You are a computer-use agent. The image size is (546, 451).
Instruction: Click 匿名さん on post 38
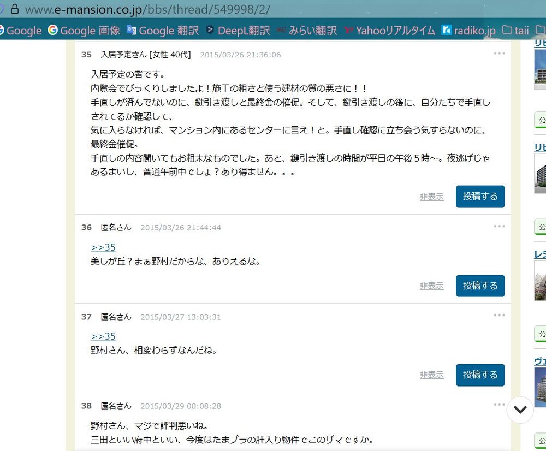[x=116, y=406]
